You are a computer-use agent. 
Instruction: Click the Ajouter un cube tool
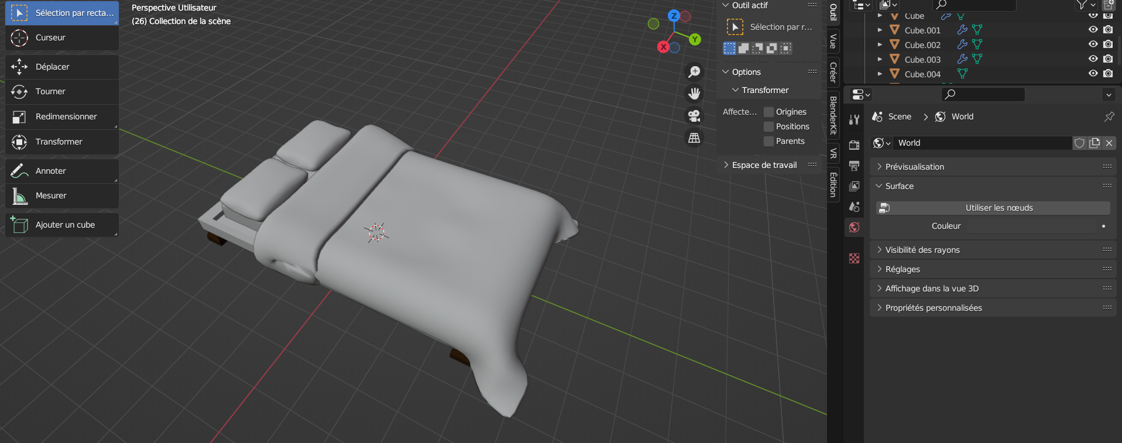pyautogui.click(x=61, y=225)
